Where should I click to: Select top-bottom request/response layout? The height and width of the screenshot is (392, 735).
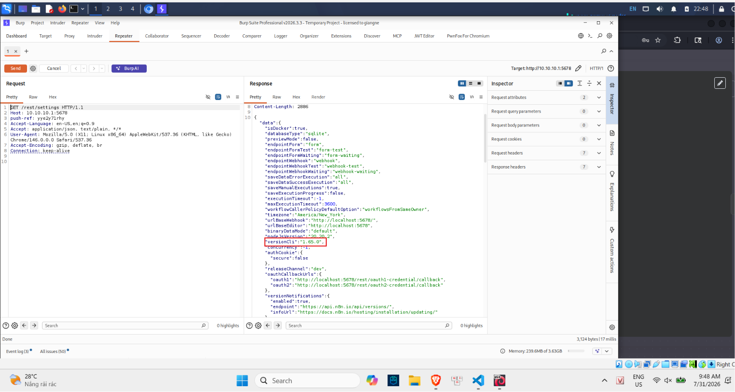(x=471, y=84)
